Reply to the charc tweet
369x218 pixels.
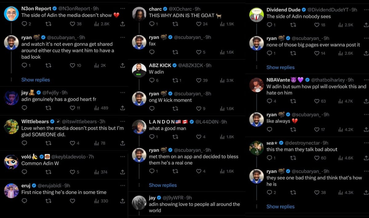coord(152,24)
